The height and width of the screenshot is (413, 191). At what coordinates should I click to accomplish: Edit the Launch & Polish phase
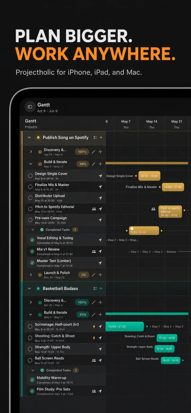coord(94,275)
